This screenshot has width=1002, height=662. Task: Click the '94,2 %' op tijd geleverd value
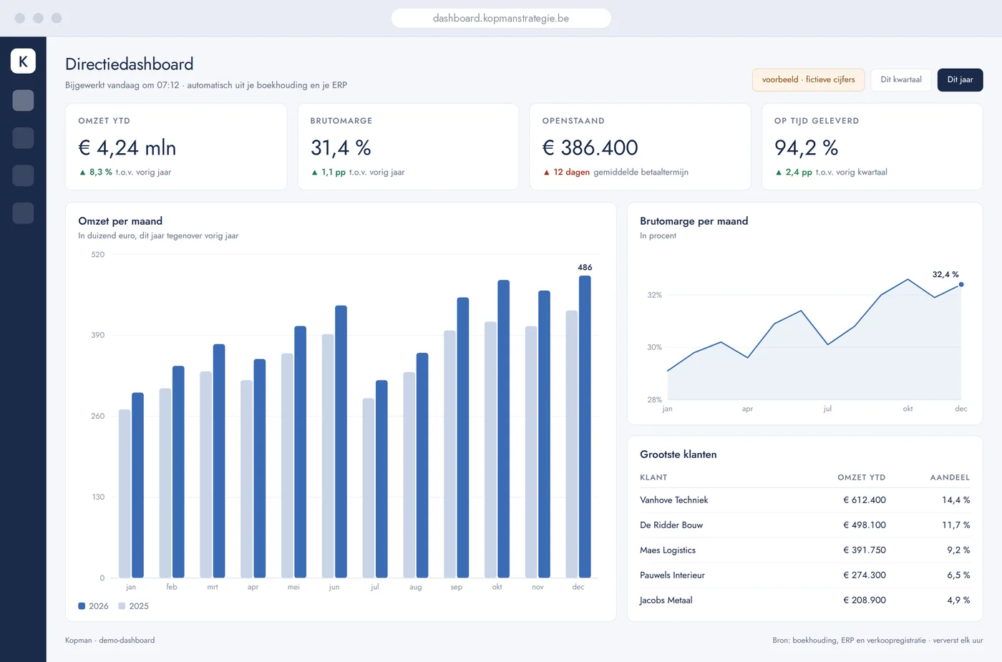point(806,147)
